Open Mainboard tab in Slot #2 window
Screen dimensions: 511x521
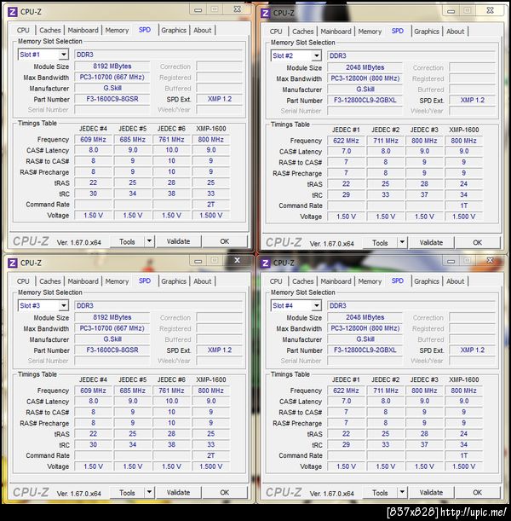point(336,32)
